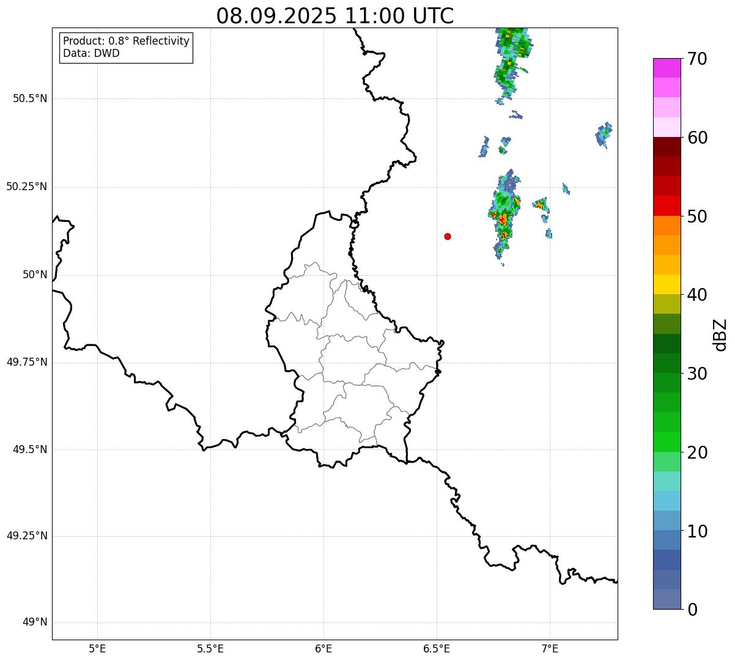
Task: Click the colorbar 'dBZ' axis label
Action: pyautogui.click(x=720, y=334)
